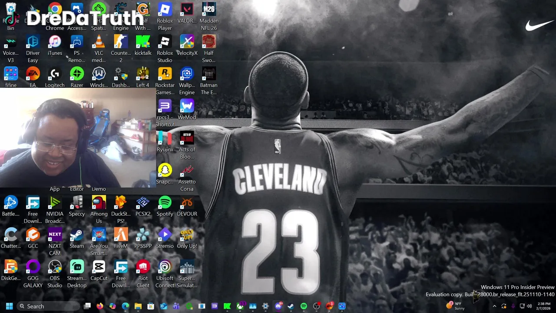This screenshot has height=313, width=556.
Task: Open the Roblox Player desktop icon
Action: [x=165, y=17]
